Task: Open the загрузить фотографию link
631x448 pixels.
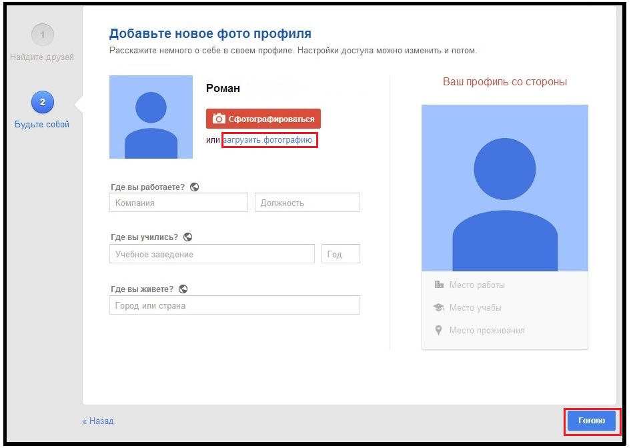Action: point(267,140)
